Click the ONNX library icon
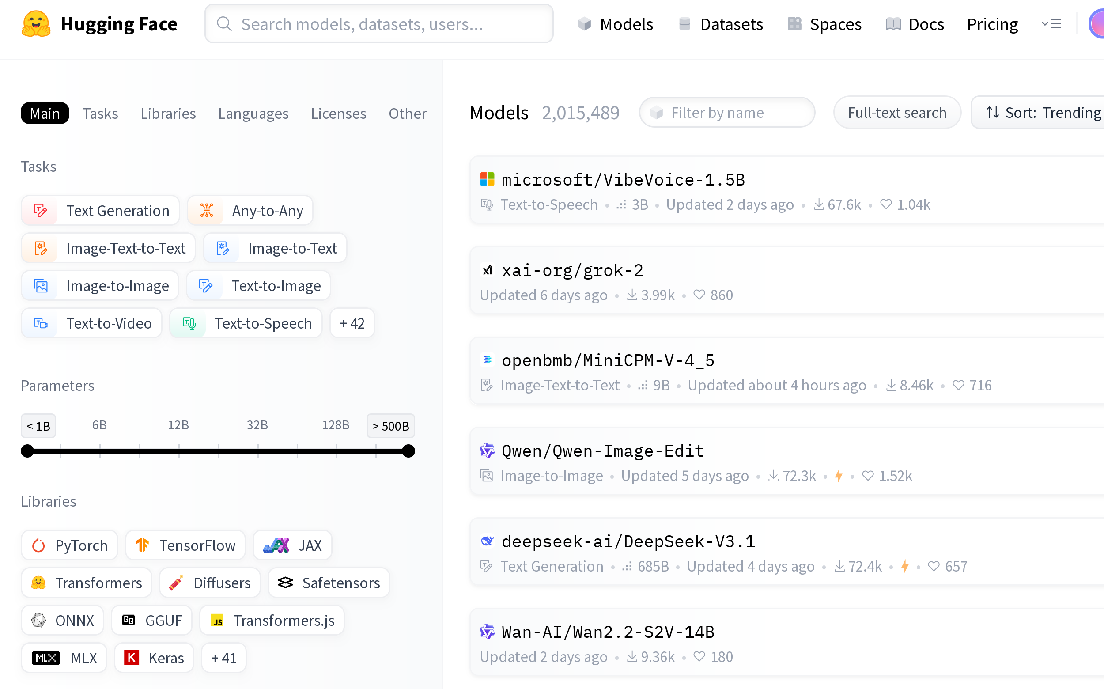The width and height of the screenshot is (1104, 689). coord(39,620)
